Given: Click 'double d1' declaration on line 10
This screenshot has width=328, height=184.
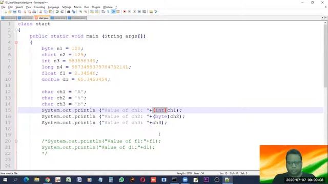Looking at the screenshot, I should click(55, 80).
